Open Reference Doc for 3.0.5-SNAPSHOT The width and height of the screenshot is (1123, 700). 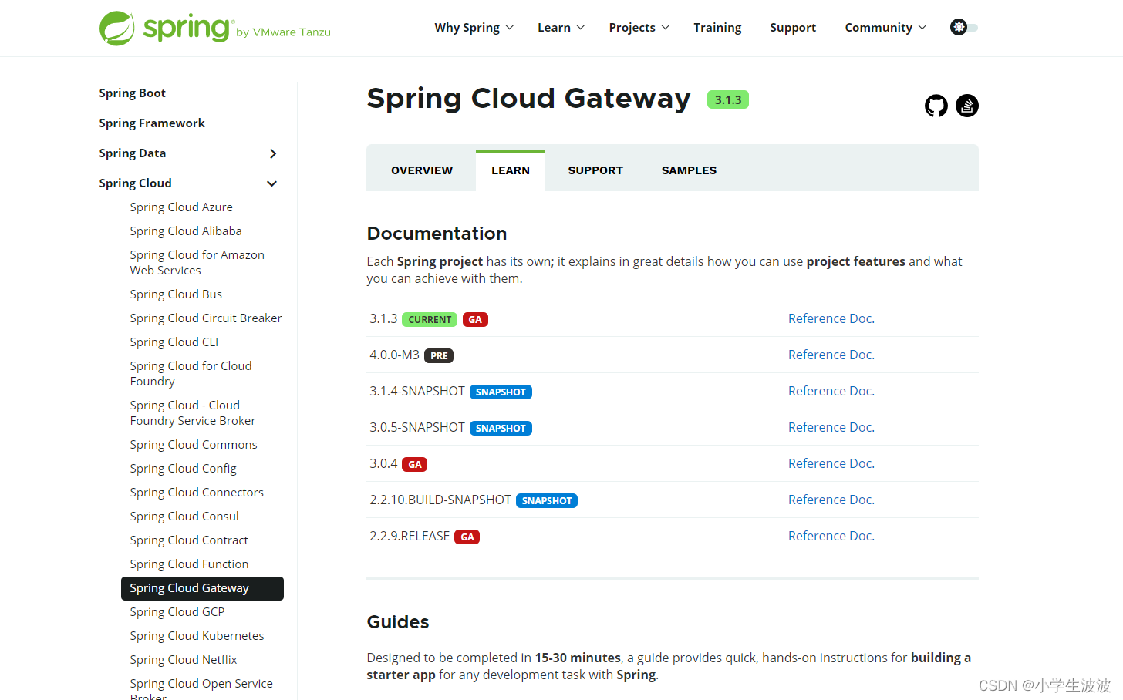(x=831, y=427)
